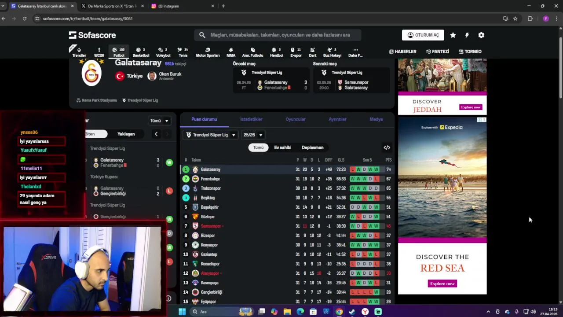563x317 pixels.
Task: Click the favorites star in Sofascore header
Action: point(453,35)
